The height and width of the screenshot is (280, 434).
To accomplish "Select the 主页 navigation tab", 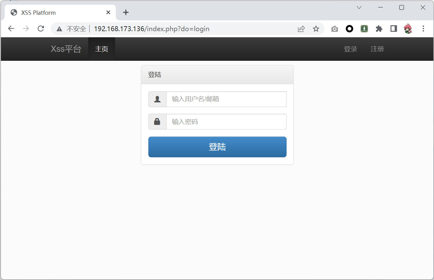I will click(101, 49).
